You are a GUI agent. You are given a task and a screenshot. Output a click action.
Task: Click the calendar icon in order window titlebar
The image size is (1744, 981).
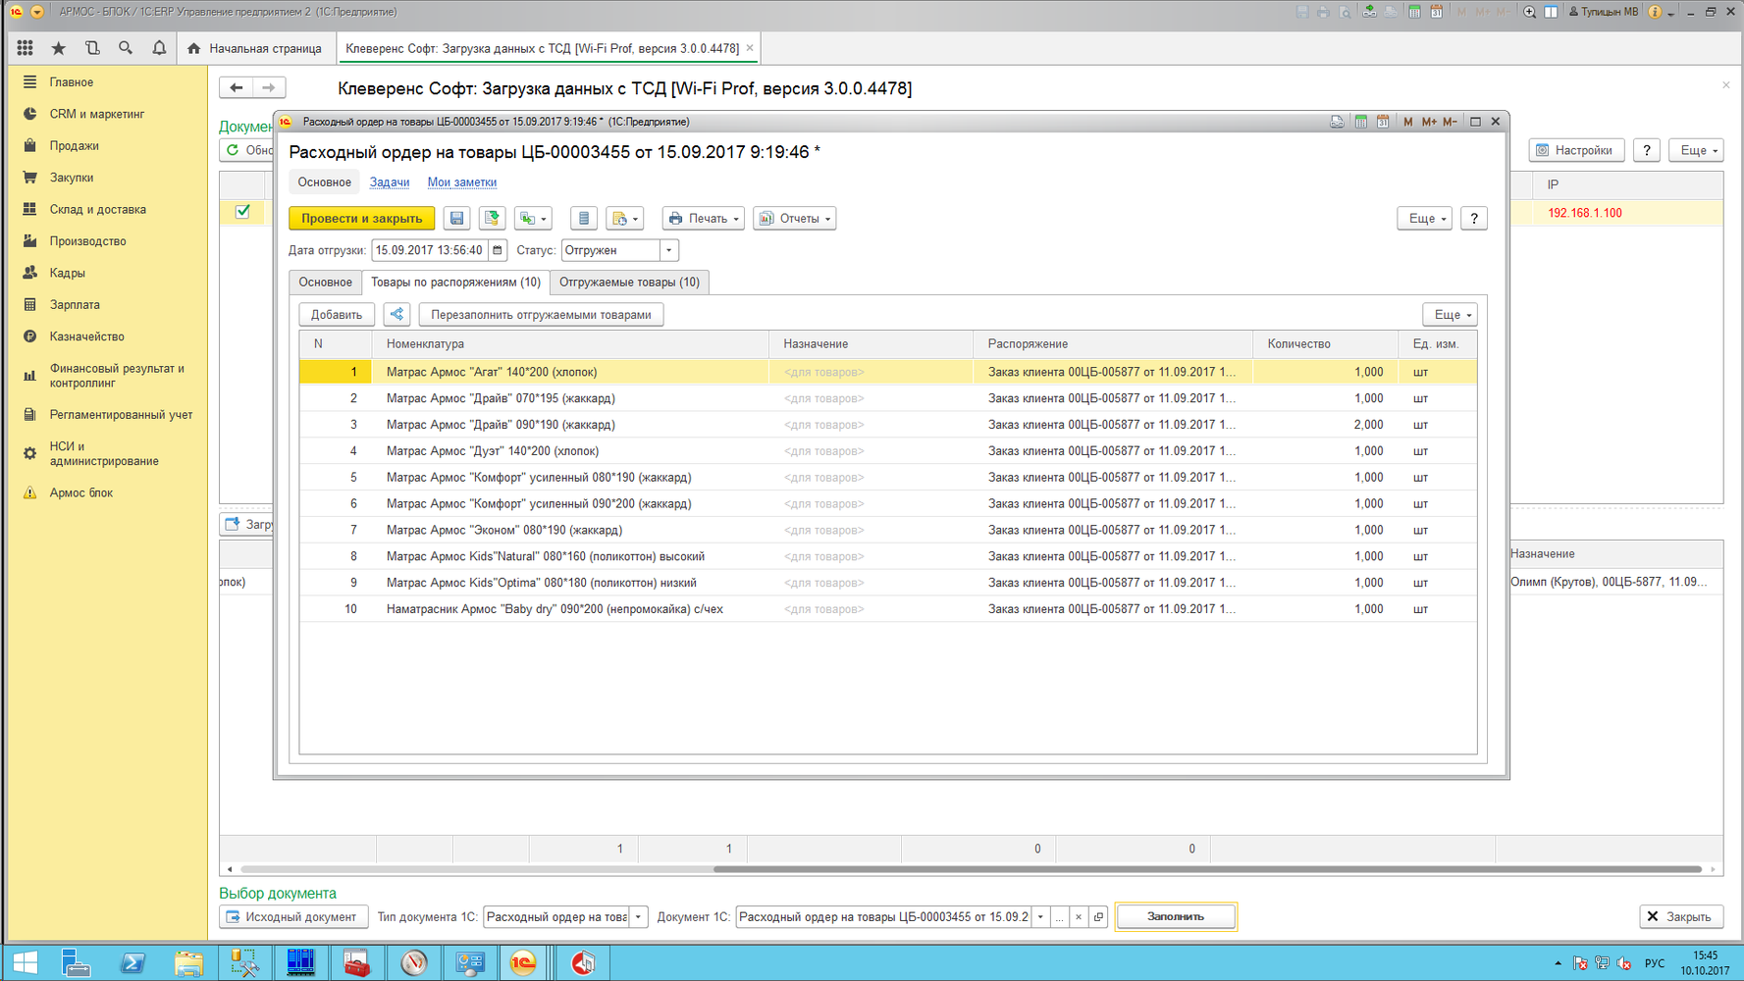pos(1382,122)
